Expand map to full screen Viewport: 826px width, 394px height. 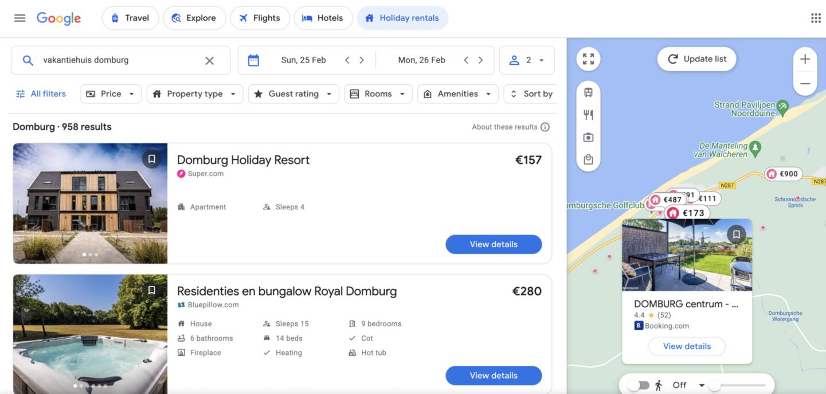[588, 59]
